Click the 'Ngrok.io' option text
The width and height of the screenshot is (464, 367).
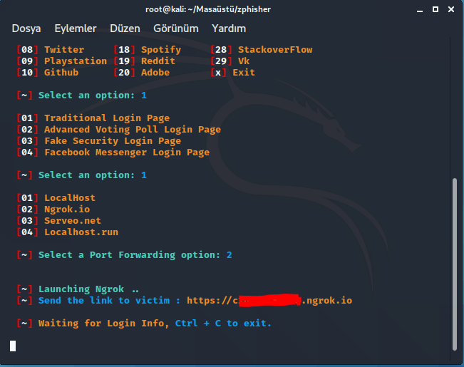(x=67, y=210)
